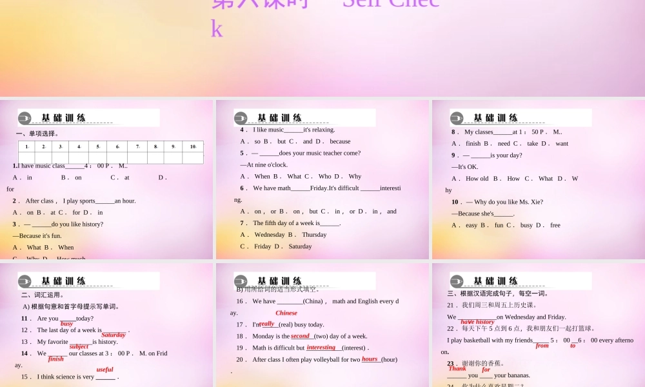Image resolution: width=645 pixels, height=387 pixels.
Task: Click options 'A. finish B. need C. take D. want'
Action: coord(510,144)
